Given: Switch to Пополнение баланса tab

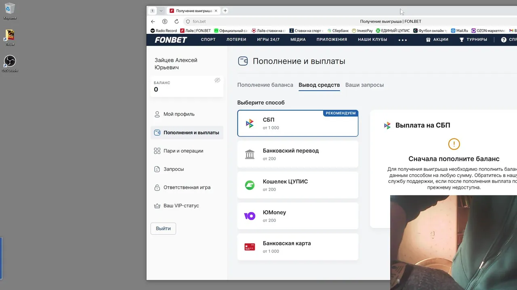Looking at the screenshot, I should click(x=265, y=85).
